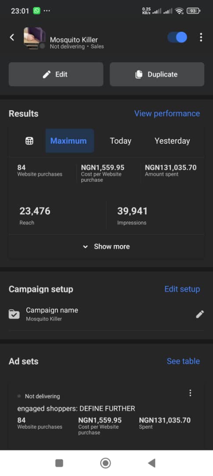Viewport: 213px width, 476px height.
Task: Click the campaign folder icon
Action: pos(14,314)
